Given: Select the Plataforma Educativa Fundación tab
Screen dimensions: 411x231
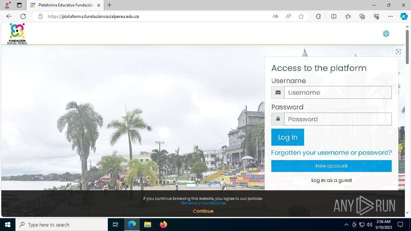Looking at the screenshot, I should pos(66,5).
